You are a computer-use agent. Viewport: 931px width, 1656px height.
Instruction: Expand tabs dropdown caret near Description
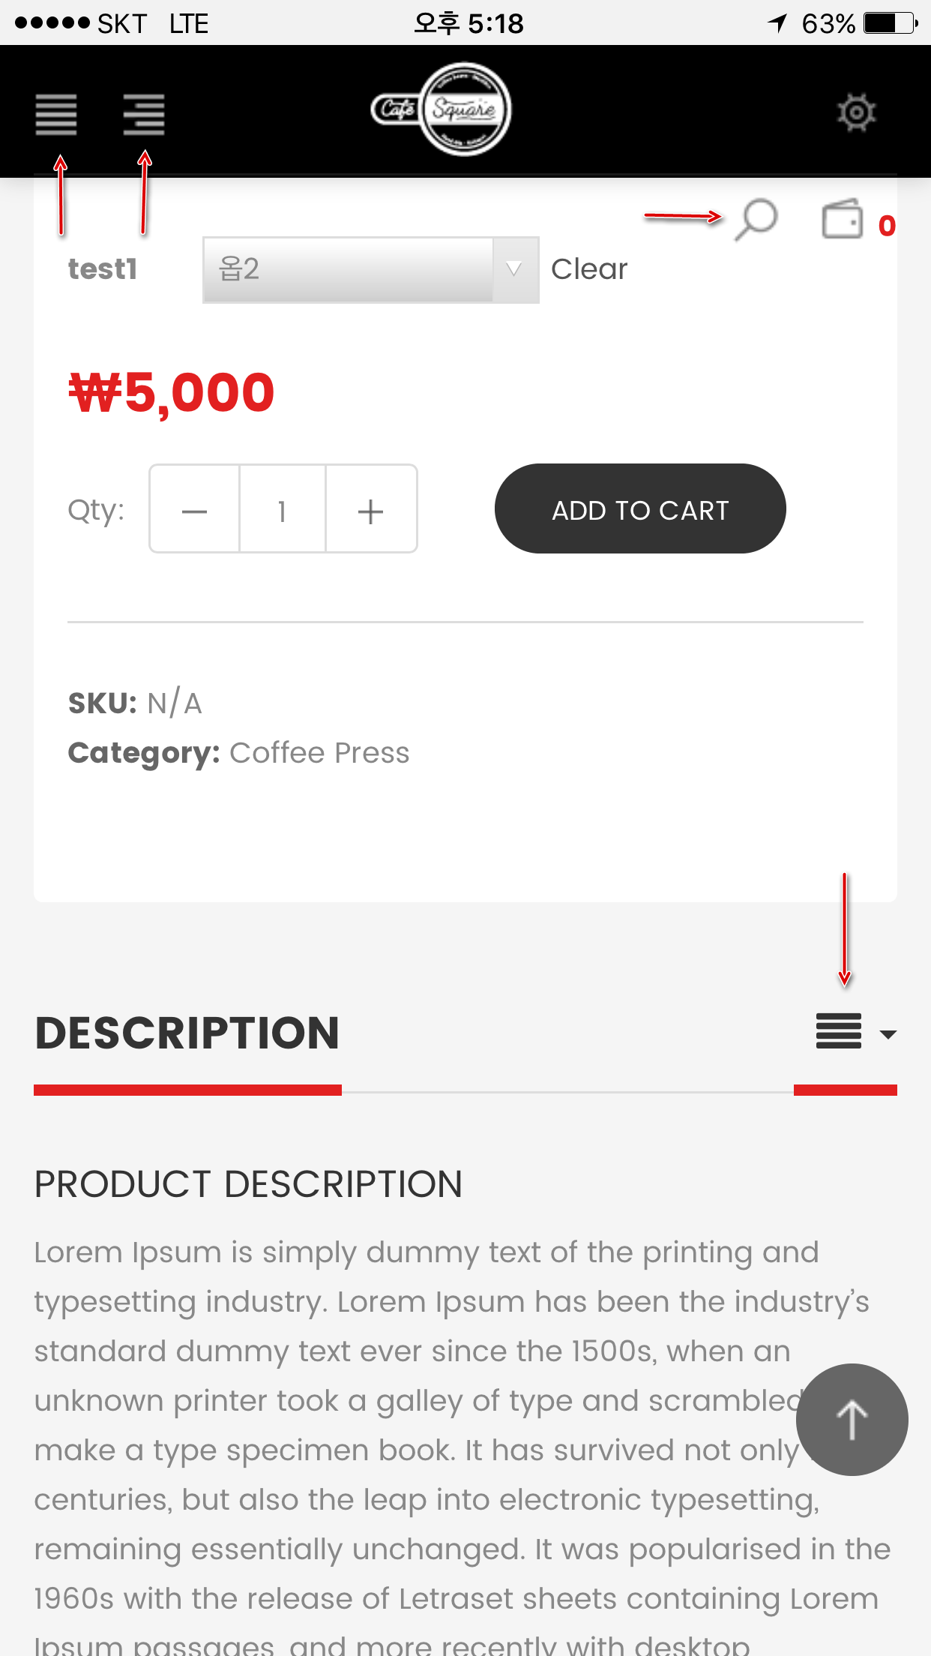[888, 1035]
